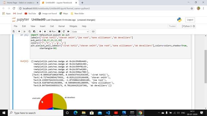Run the selected cell

pos(52,32)
